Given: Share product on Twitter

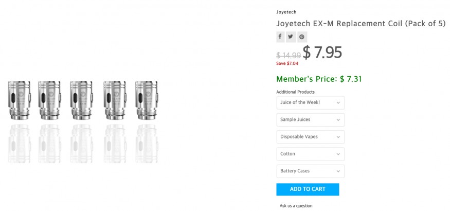Looking at the screenshot, I should [291, 37].
